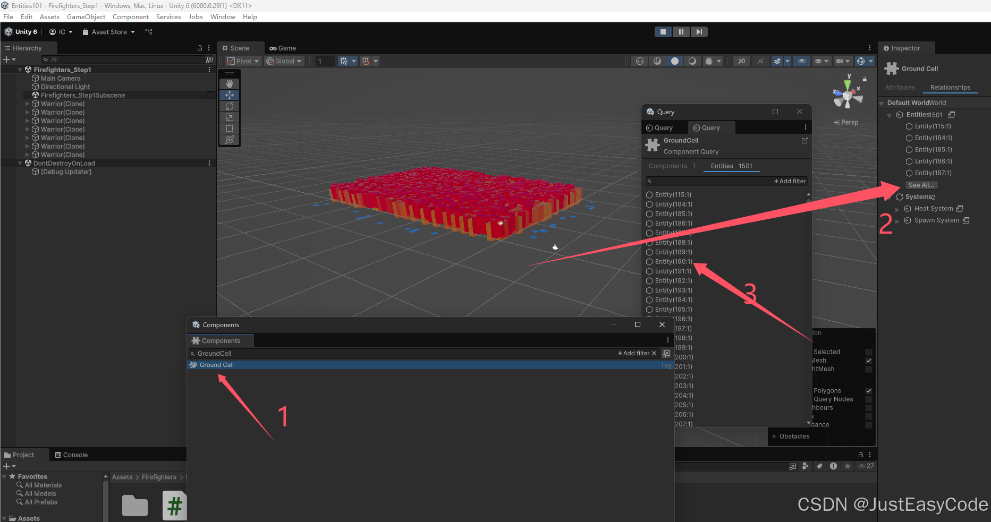
Task: Uncheck the Show Polygons checkbox
Action: tap(869, 391)
